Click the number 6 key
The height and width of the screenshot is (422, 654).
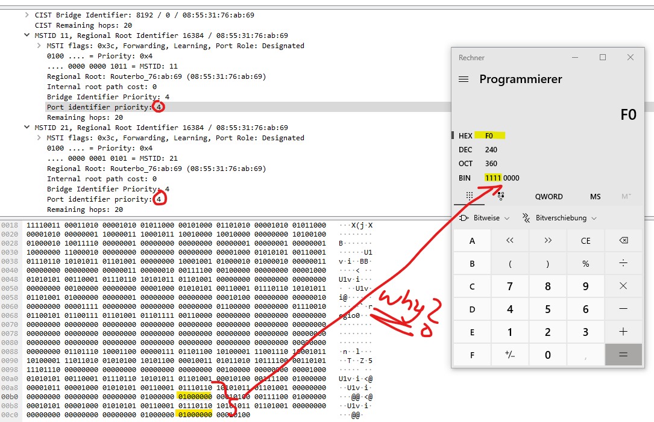pos(586,309)
